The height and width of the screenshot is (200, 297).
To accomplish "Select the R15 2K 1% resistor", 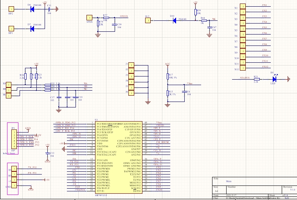I will click(167, 93).
